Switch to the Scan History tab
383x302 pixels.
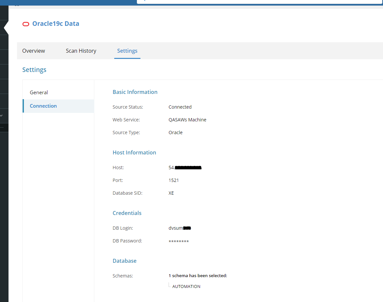click(x=81, y=51)
